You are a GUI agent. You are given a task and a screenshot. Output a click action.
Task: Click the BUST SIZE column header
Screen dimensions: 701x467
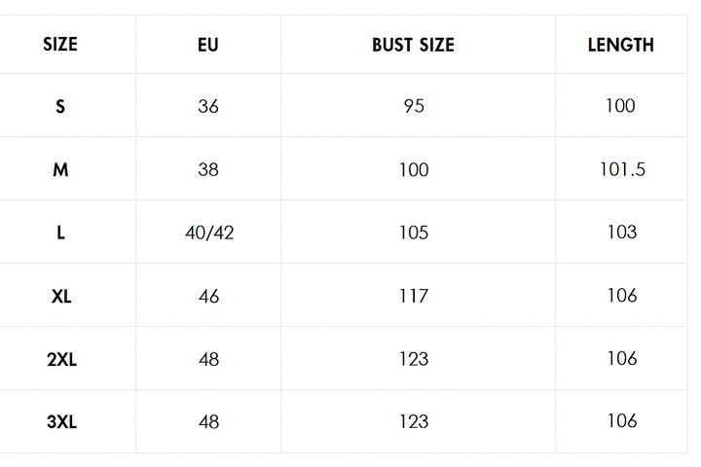414,45
